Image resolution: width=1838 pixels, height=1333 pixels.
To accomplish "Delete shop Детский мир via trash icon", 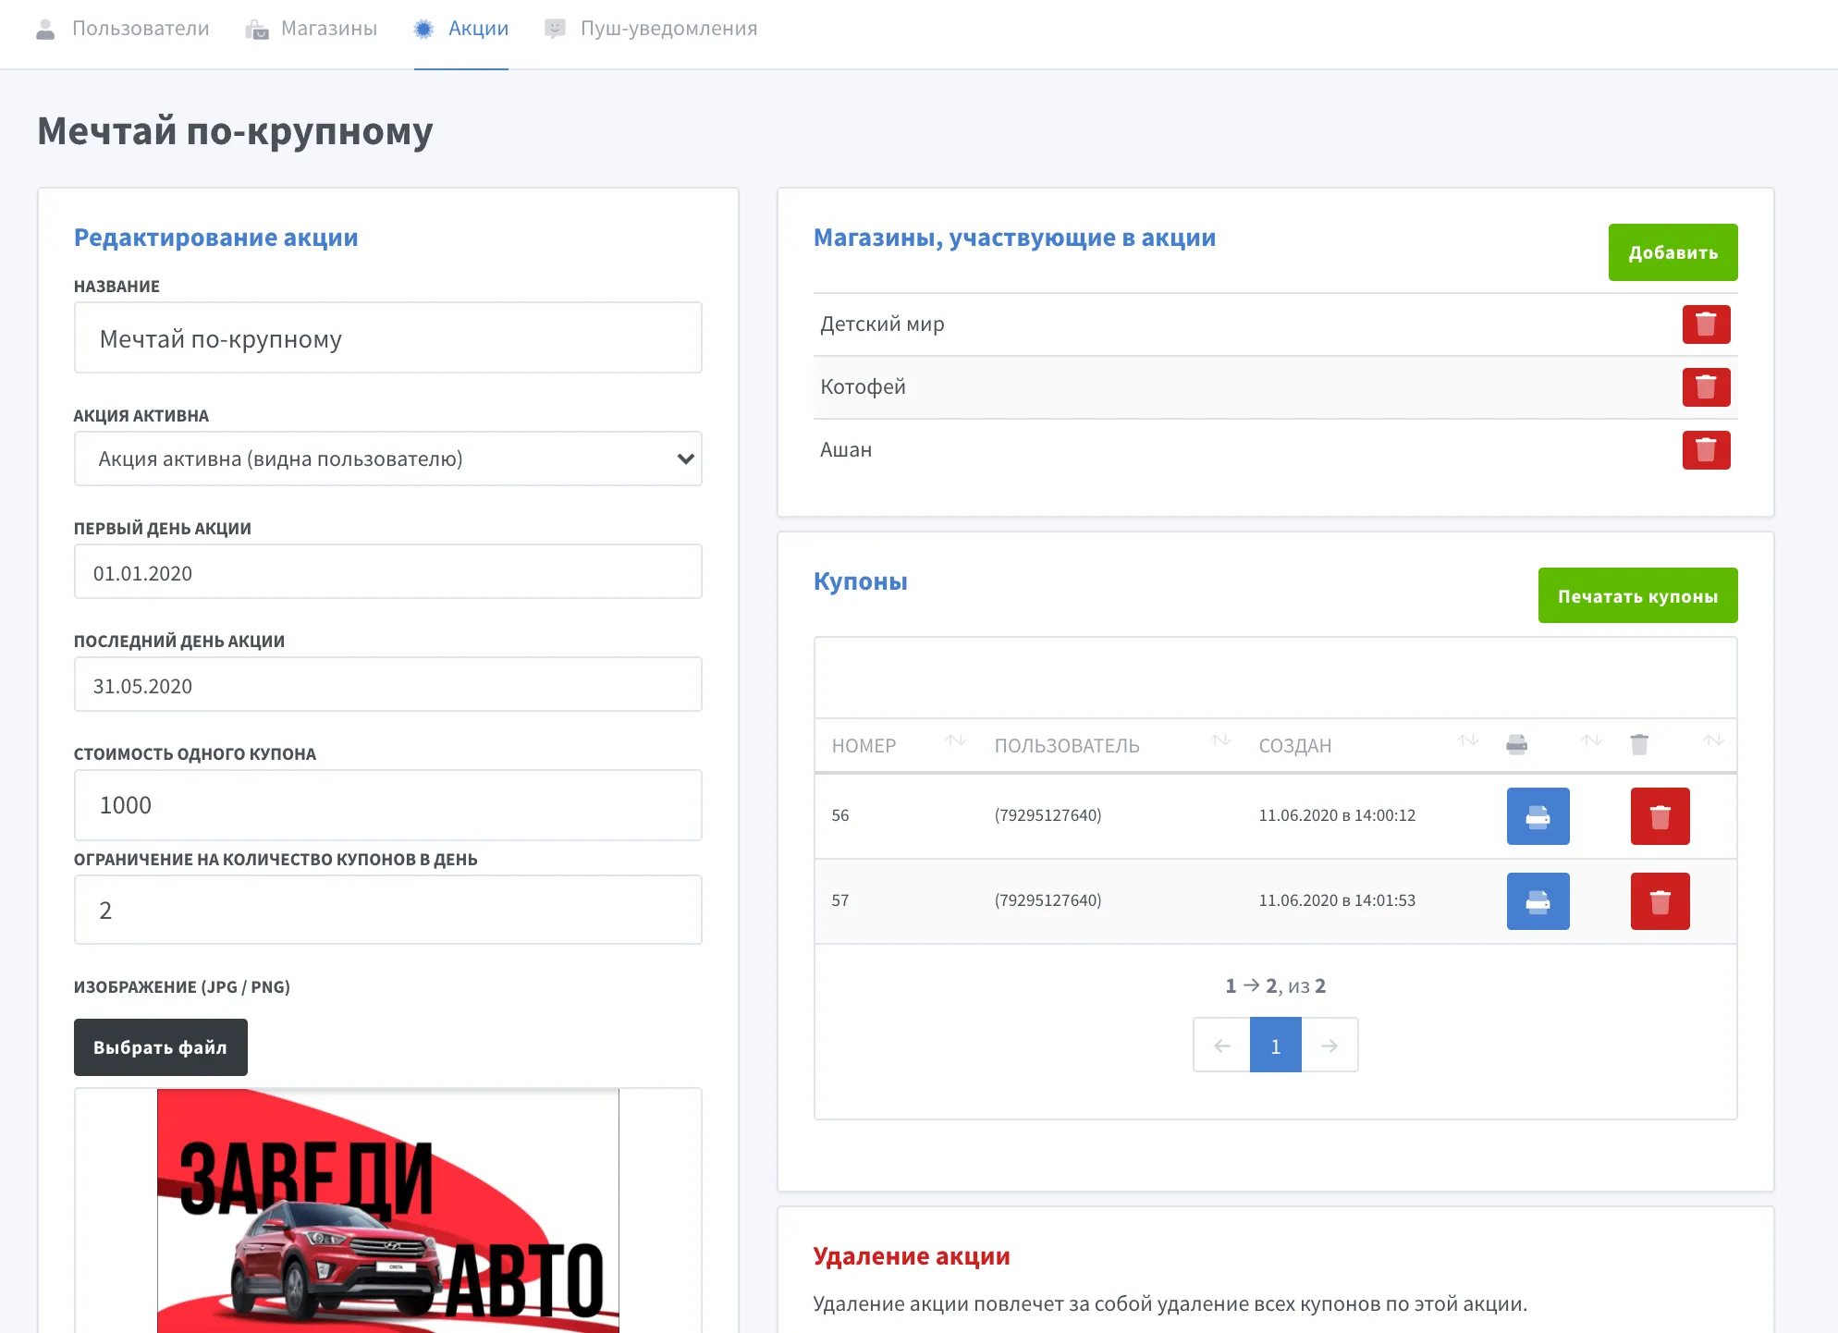I will coord(1707,324).
